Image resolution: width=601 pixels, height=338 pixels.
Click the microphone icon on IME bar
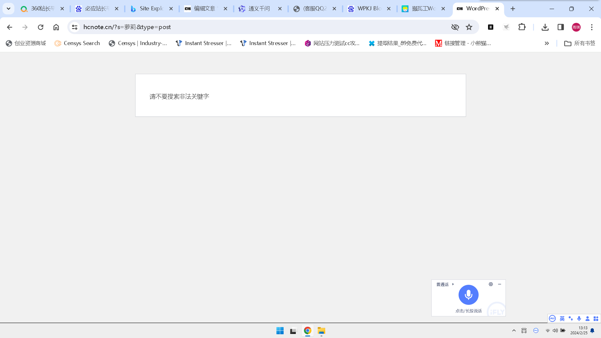579,319
